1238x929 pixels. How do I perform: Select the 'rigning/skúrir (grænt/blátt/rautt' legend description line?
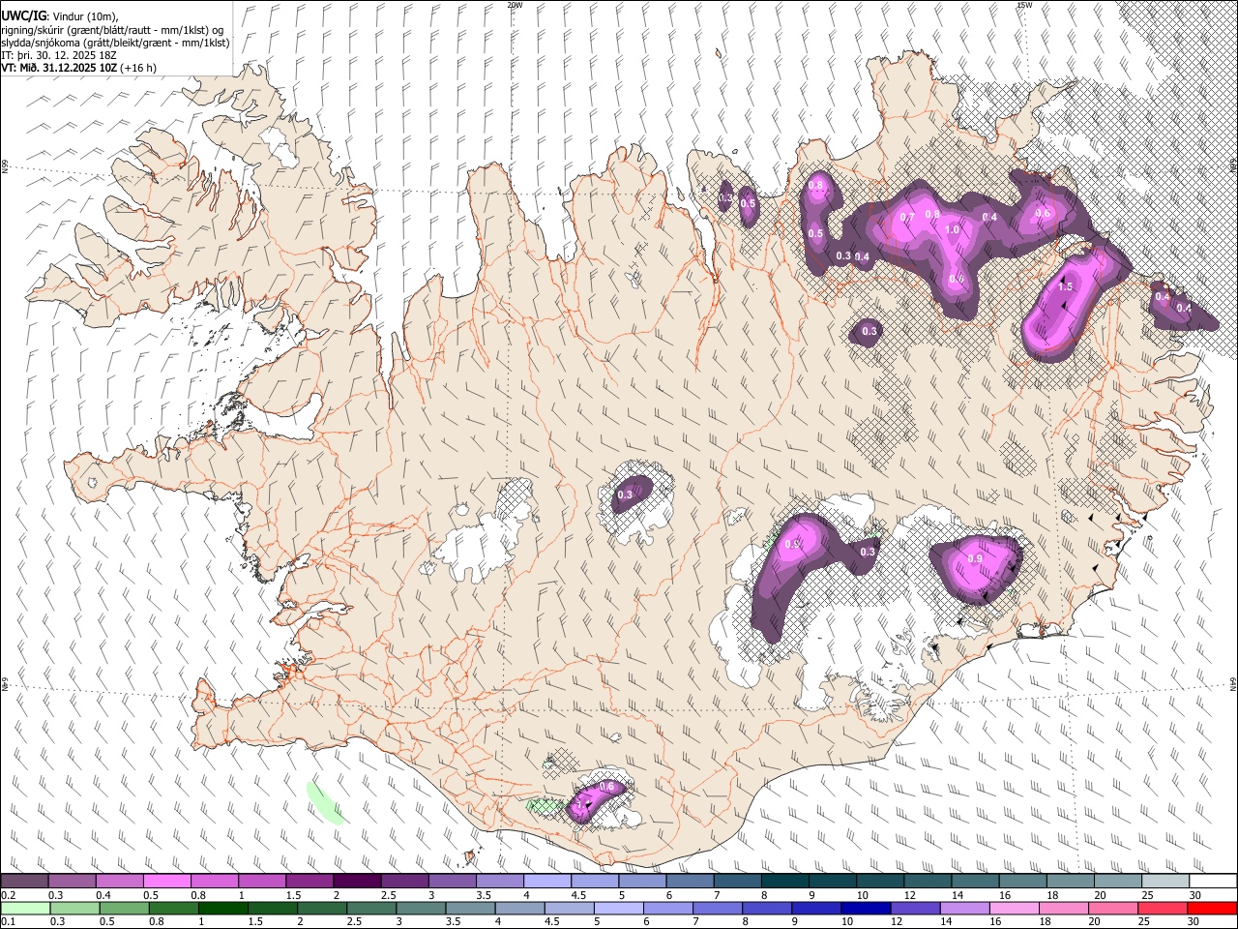(x=112, y=29)
